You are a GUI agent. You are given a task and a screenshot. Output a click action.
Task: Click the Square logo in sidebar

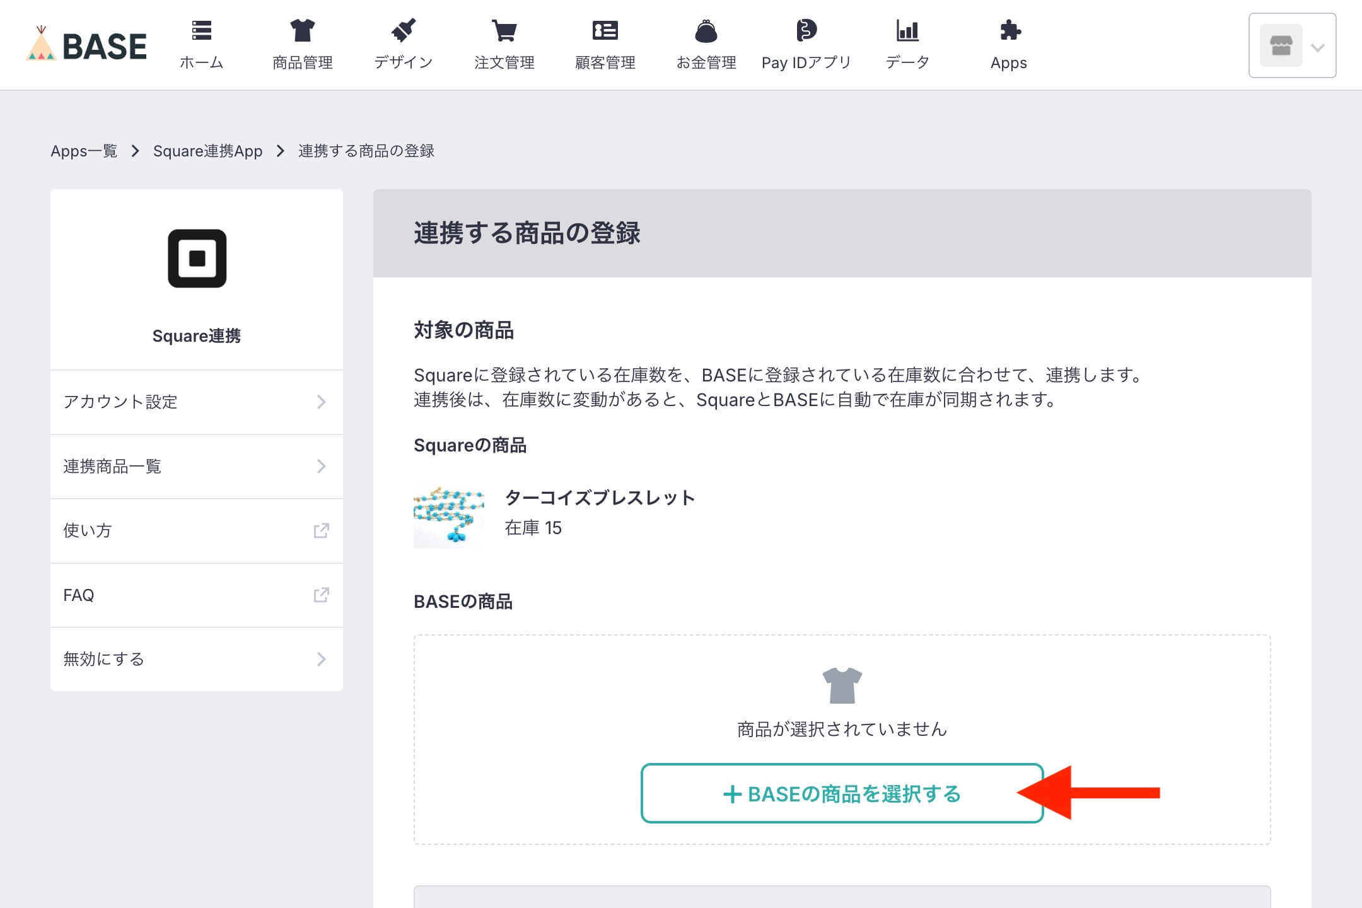pos(197,259)
